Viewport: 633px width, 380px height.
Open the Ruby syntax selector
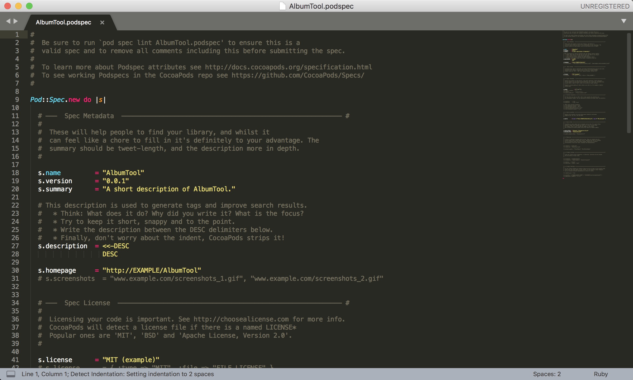tap(600, 374)
